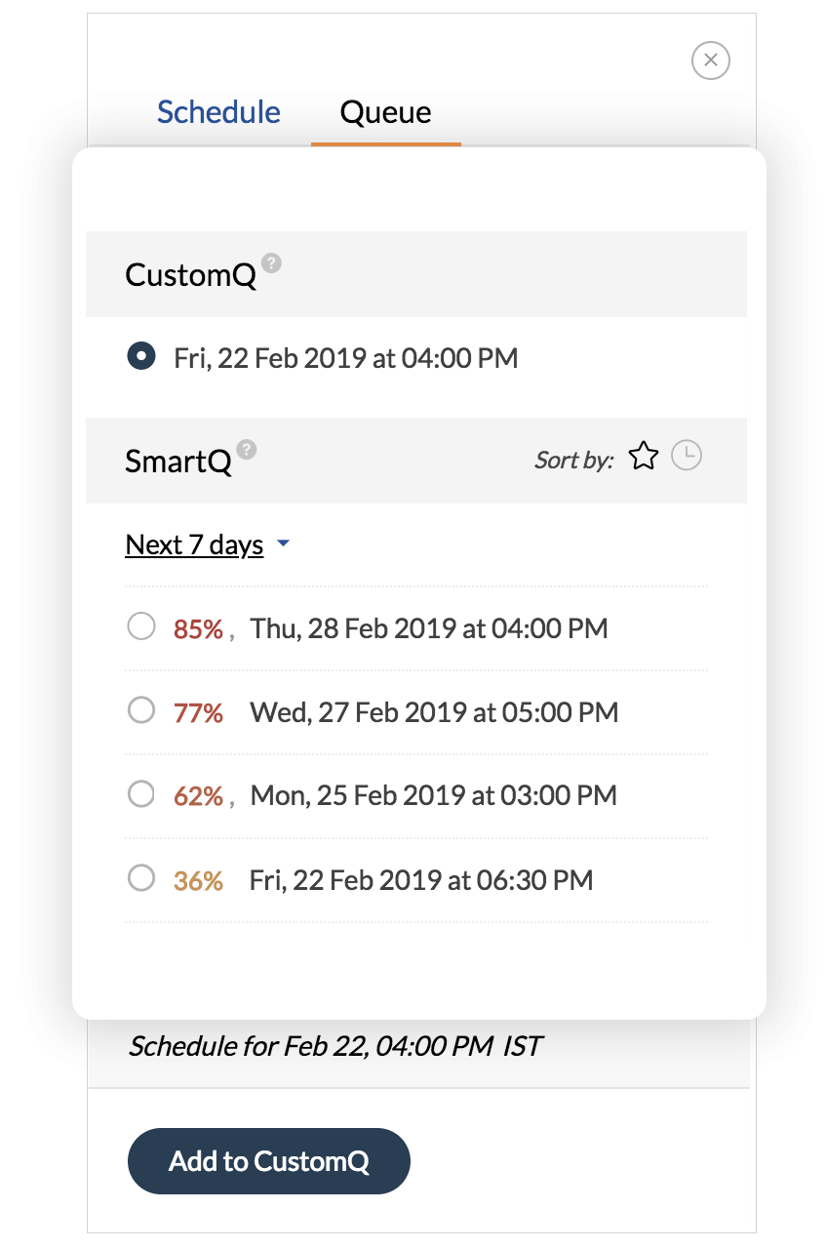
Task: Click the Add to CustomQ button
Action: (x=269, y=1161)
